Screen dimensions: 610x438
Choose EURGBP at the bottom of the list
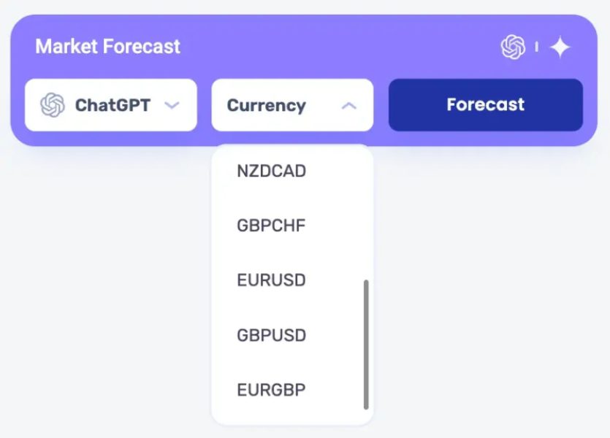point(271,390)
